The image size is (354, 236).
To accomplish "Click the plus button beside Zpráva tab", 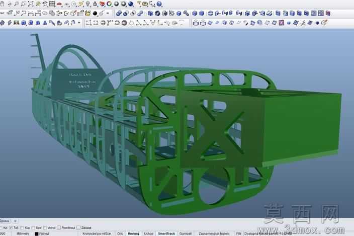I will click(x=15, y=221).
